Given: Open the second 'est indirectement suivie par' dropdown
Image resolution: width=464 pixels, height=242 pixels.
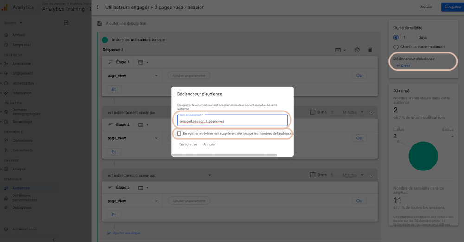Looking at the screenshot, I should (x=159, y=175).
